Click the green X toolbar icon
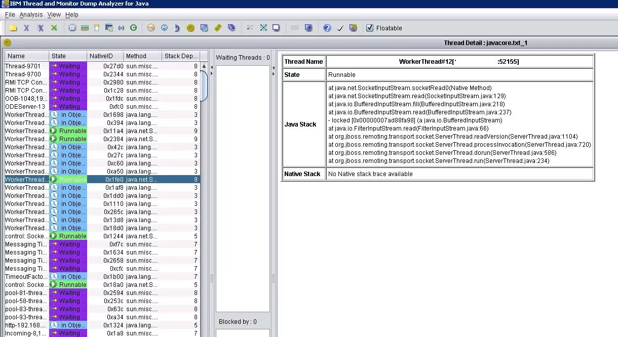618x337 pixels. pos(54,28)
